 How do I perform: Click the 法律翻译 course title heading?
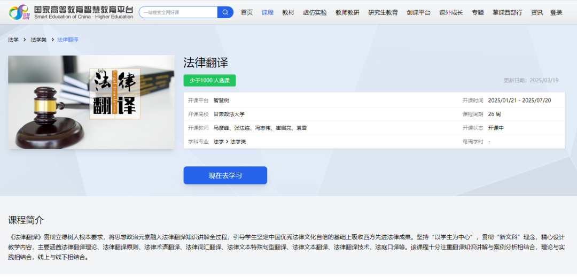[x=206, y=63]
